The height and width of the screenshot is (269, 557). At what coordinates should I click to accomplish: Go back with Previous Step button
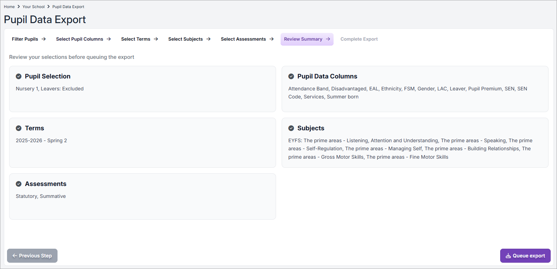pyautogui.click(x=32, y=256)
